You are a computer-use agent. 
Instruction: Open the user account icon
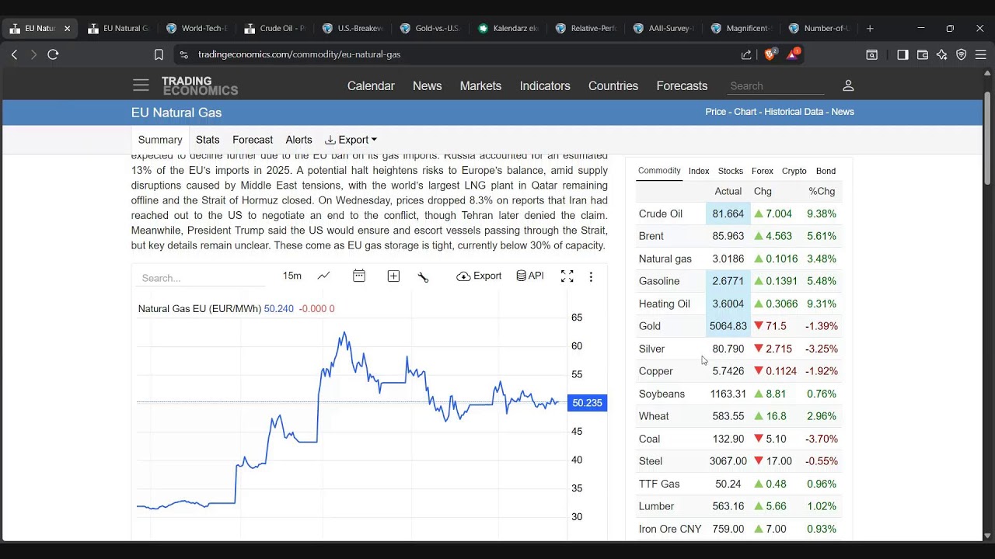[x=848, y=85]
